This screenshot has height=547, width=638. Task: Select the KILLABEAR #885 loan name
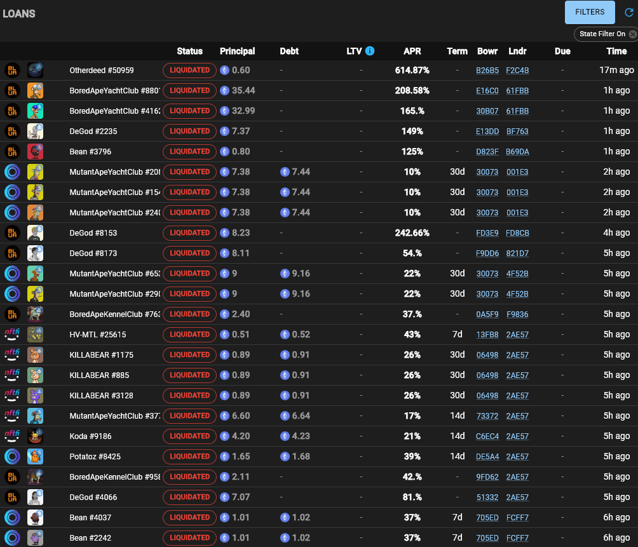click(x=99, y=375)
